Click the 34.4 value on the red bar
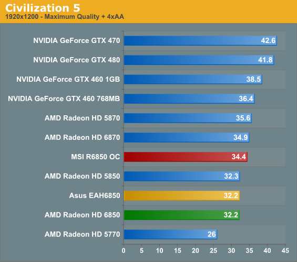This screenshot has width=297, height=262. 239,157
